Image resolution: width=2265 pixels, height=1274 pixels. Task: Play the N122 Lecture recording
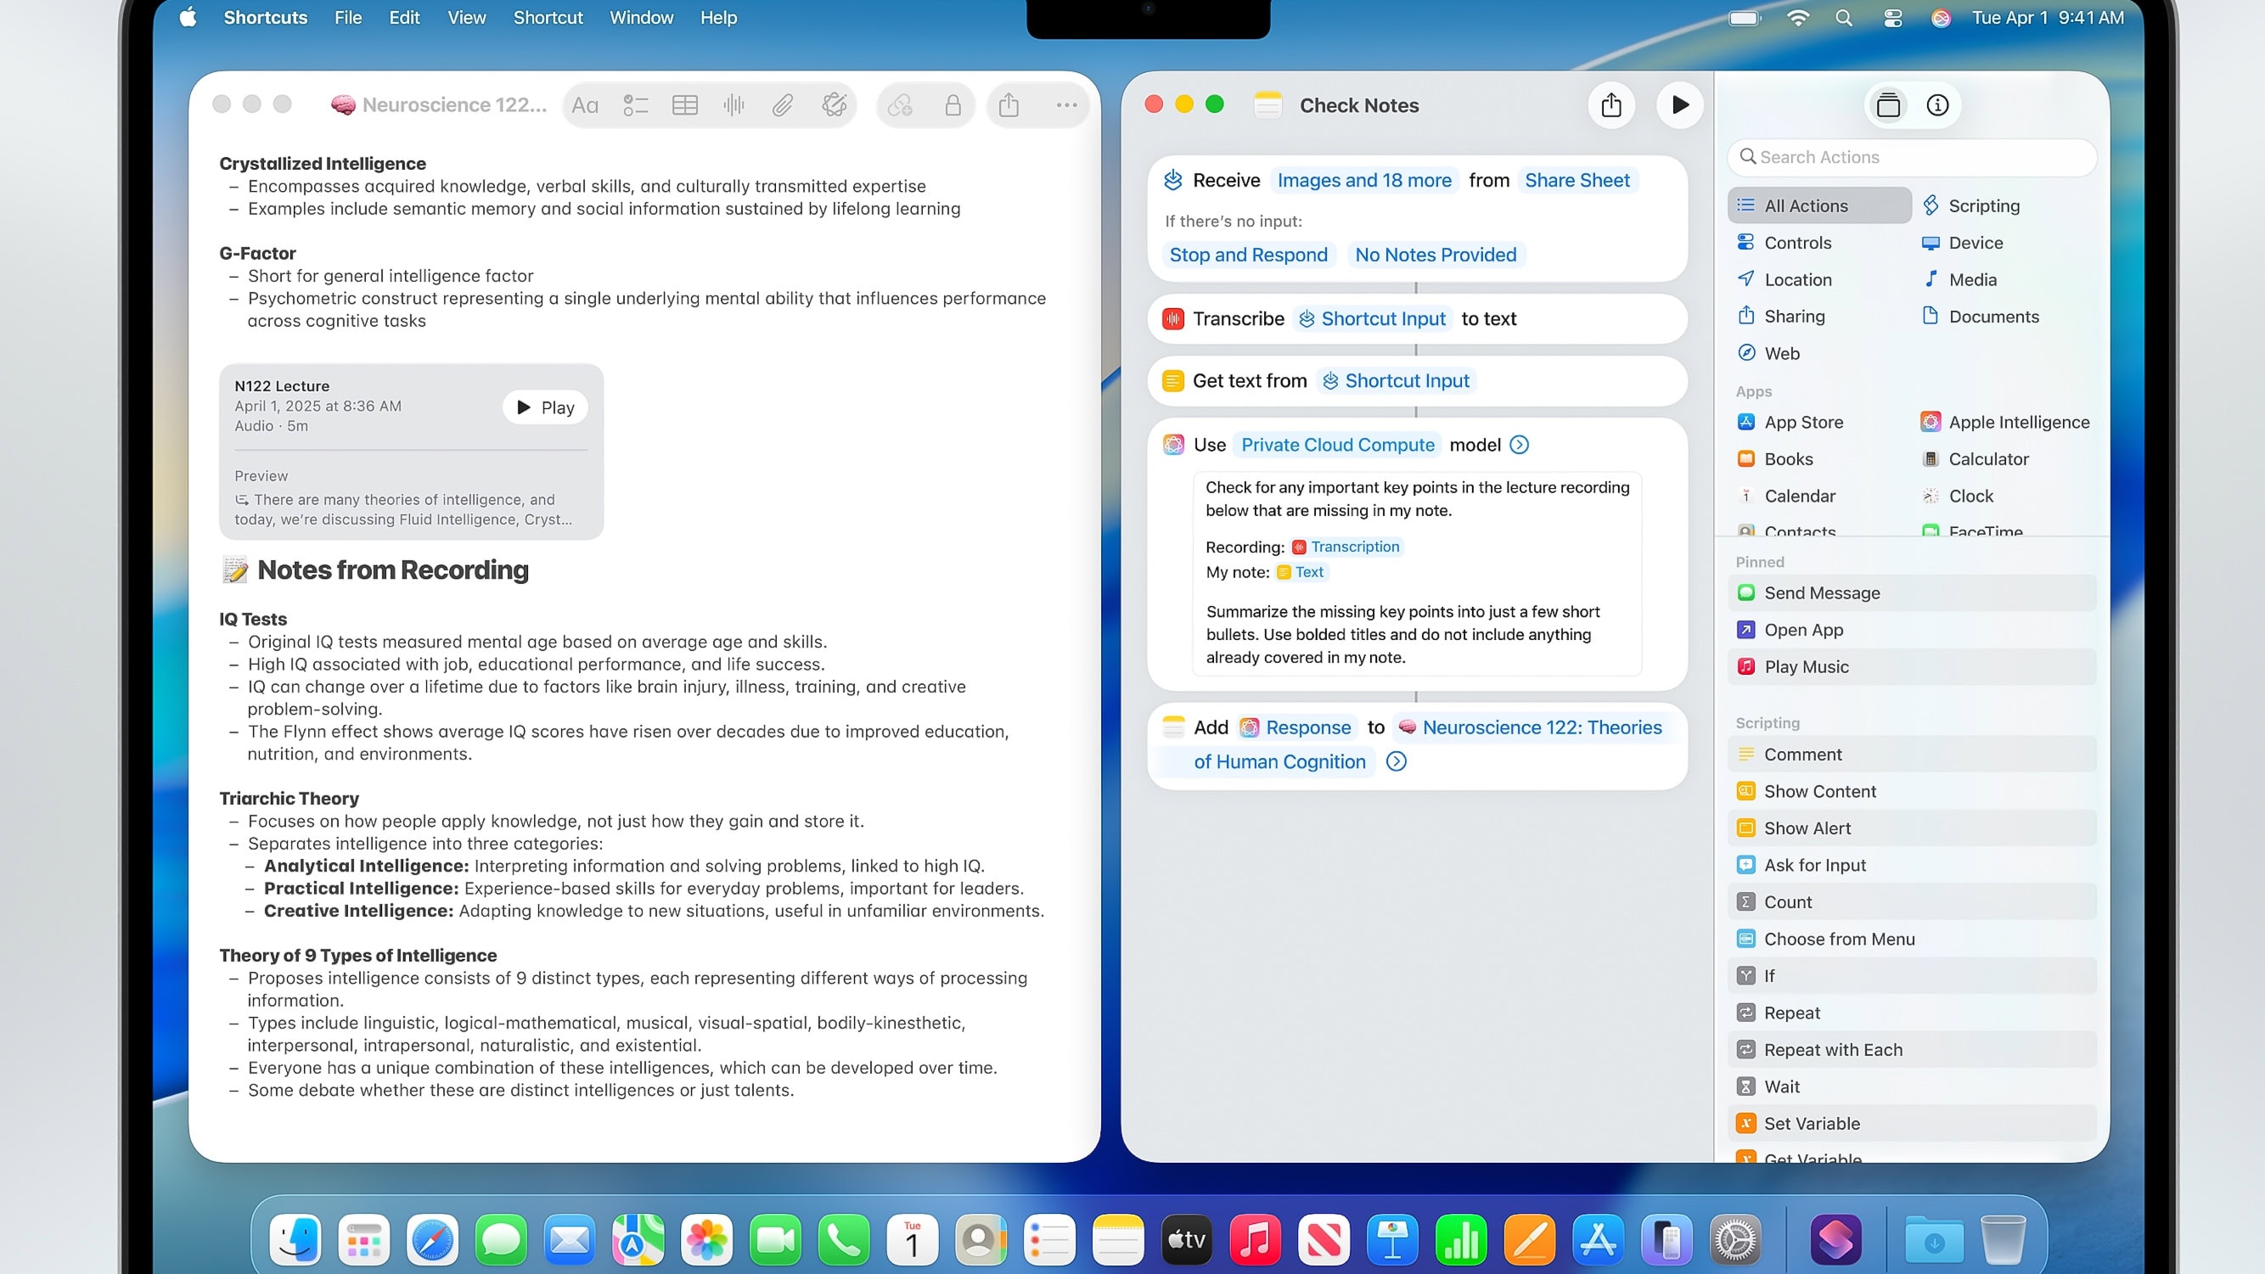click(545, 407)
